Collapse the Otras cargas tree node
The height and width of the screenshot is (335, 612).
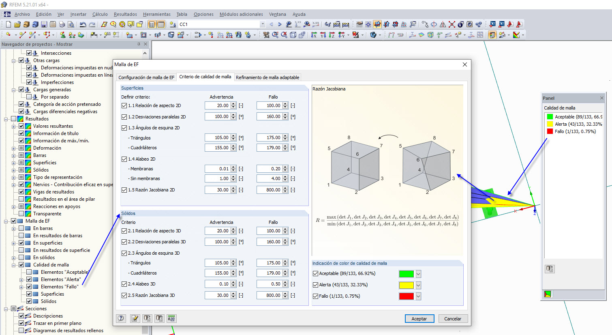[14, 60]
